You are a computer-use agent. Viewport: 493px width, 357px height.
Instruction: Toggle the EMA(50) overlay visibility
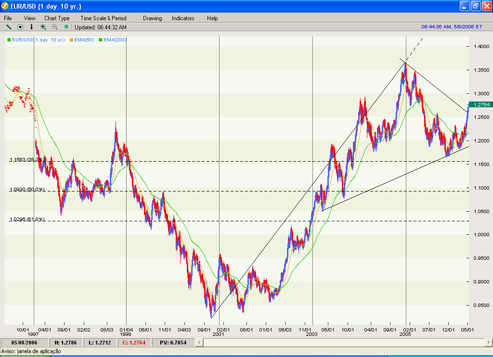(83, 40)
